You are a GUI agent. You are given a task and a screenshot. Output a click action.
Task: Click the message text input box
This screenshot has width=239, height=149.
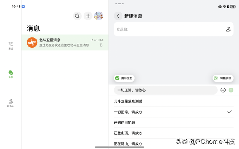165,90
